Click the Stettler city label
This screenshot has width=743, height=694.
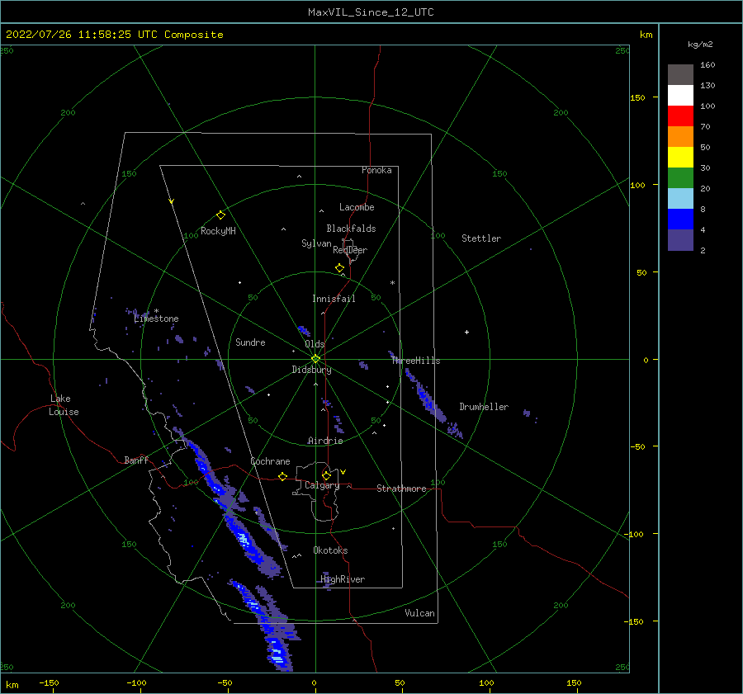(x=481, y=238)
